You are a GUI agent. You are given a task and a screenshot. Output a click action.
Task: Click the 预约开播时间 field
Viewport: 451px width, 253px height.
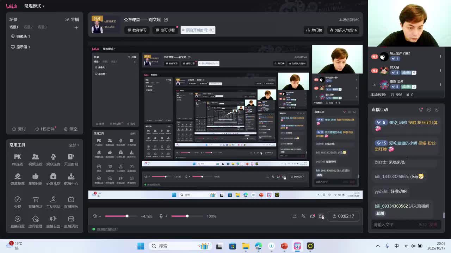tap(198, 30)
